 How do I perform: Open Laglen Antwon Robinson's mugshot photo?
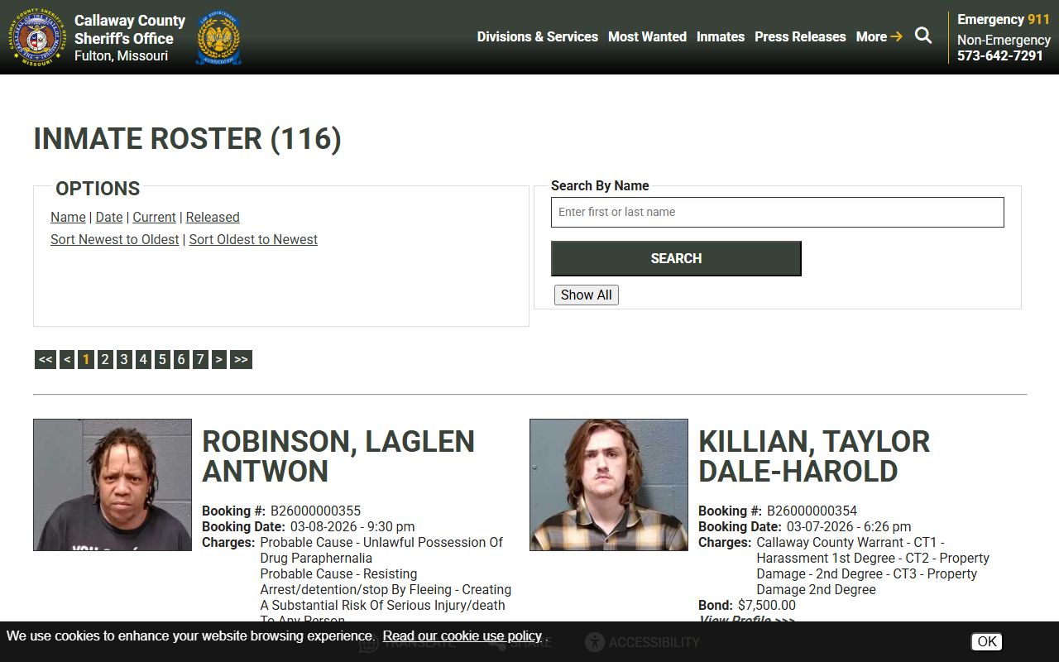tap(113, 485)
